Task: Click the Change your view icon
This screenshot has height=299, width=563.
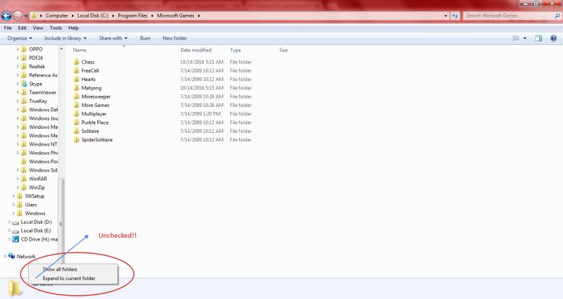Action: click(x=516, y=38)
